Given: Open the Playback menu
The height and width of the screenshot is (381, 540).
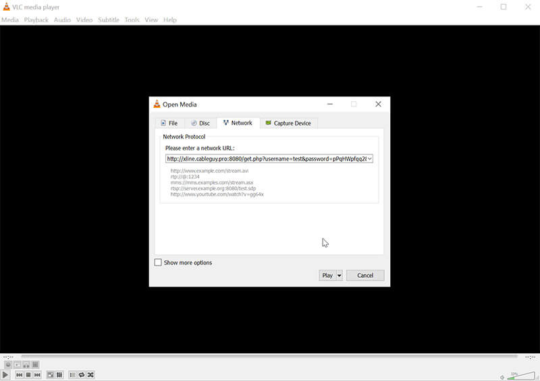Looking at the screenshot, I should coord(36,20).
